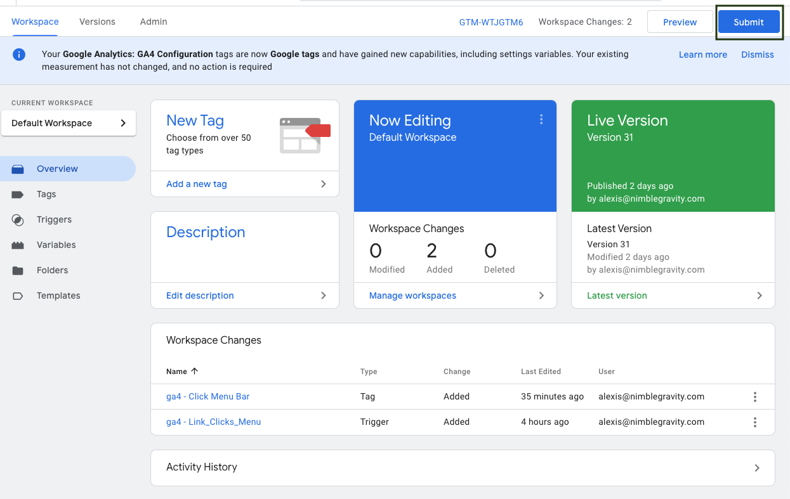Image resolution: width=790 pixels, height=499 pixels.
Task: Click Learn more in the banner
Action: [x=703, y=55]
